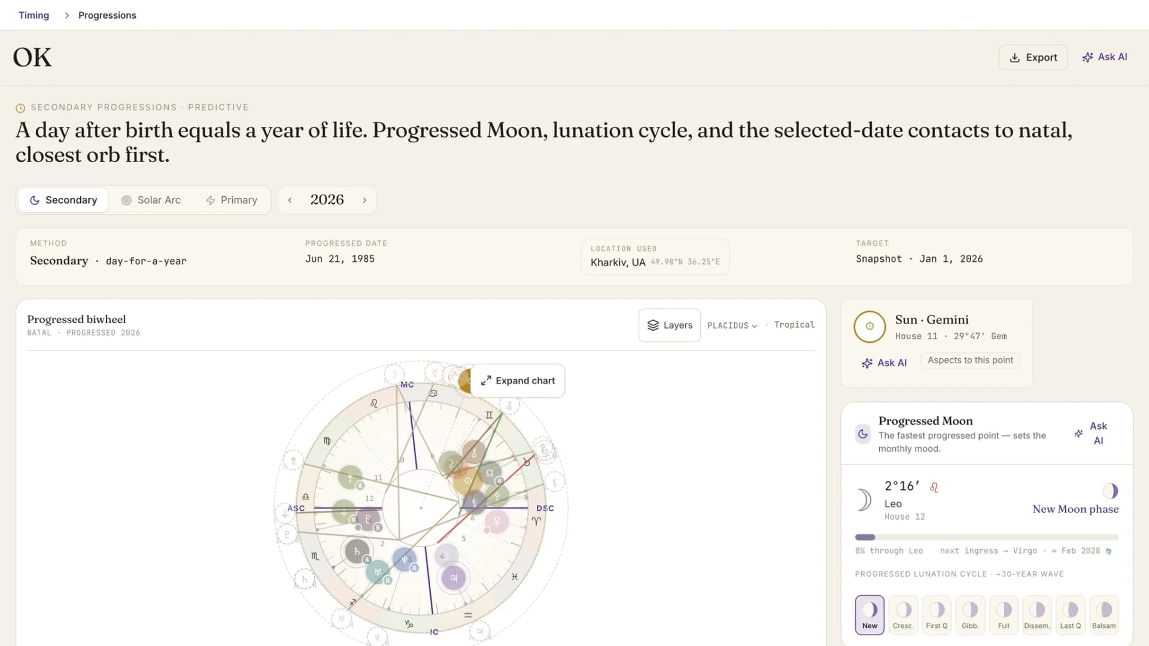
Task: Click the crescent moon icon beside Leo position
Action: pos(864,500)
